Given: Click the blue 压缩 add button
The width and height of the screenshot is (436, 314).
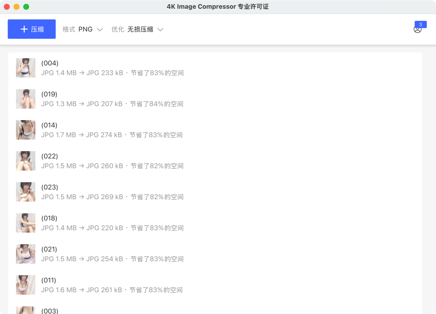Looking at the screenshot, I should click(32, 29).
